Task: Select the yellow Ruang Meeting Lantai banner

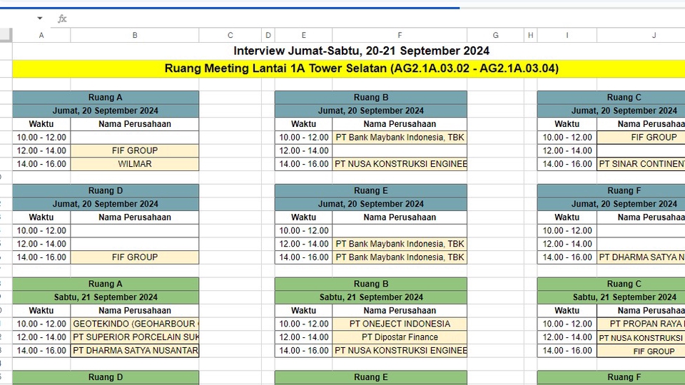Action: pyautogui.click(x=361, y=68)
